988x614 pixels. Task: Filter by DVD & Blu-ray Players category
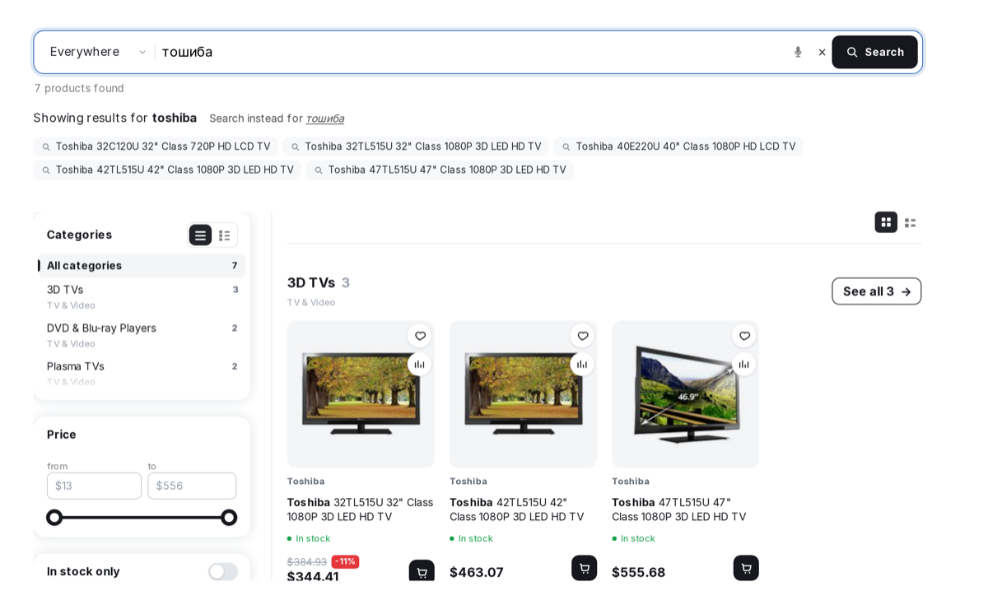coord(142,335)
